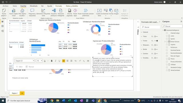This screenshot has width=183, height=103.
Task: Collapse the Campos pane
Action: click(x=181, y=21)
